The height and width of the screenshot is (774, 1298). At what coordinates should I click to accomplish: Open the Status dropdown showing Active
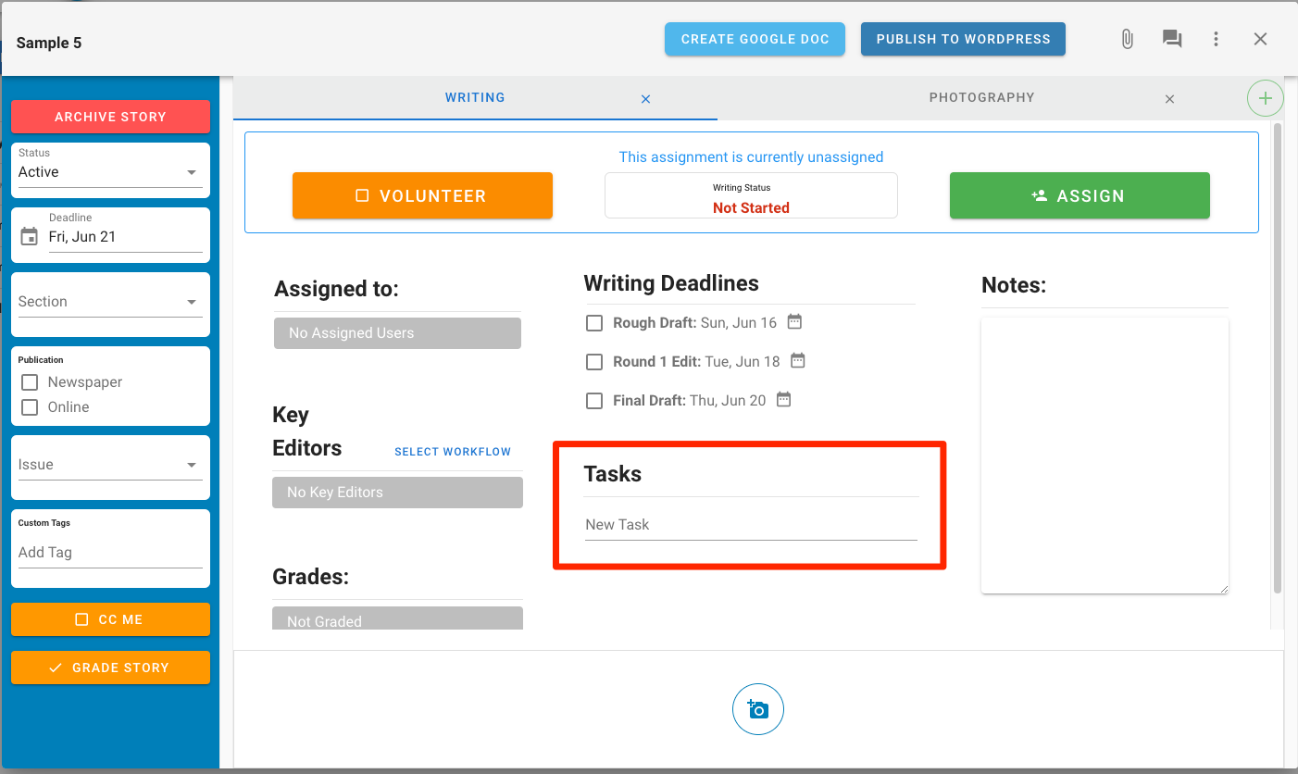point(110,172)
